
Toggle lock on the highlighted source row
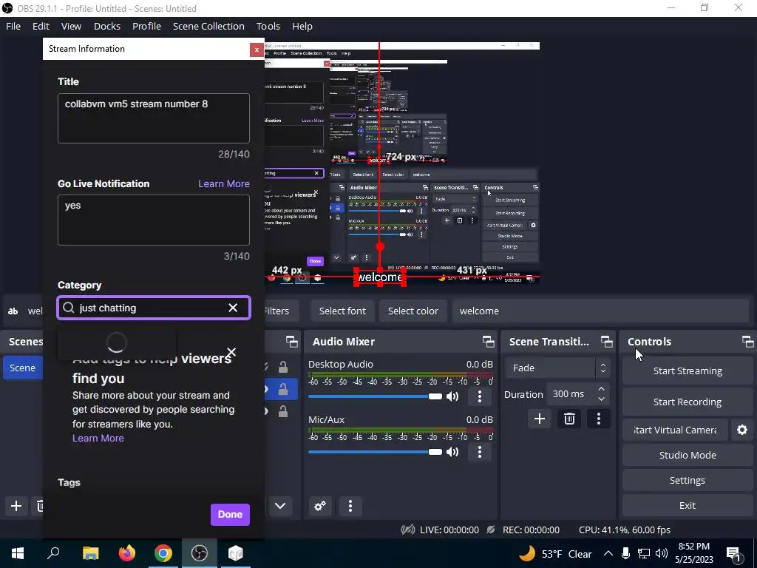[283, 389]
